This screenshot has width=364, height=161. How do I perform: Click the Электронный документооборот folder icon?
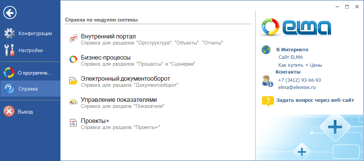click(x=73, y=81)
